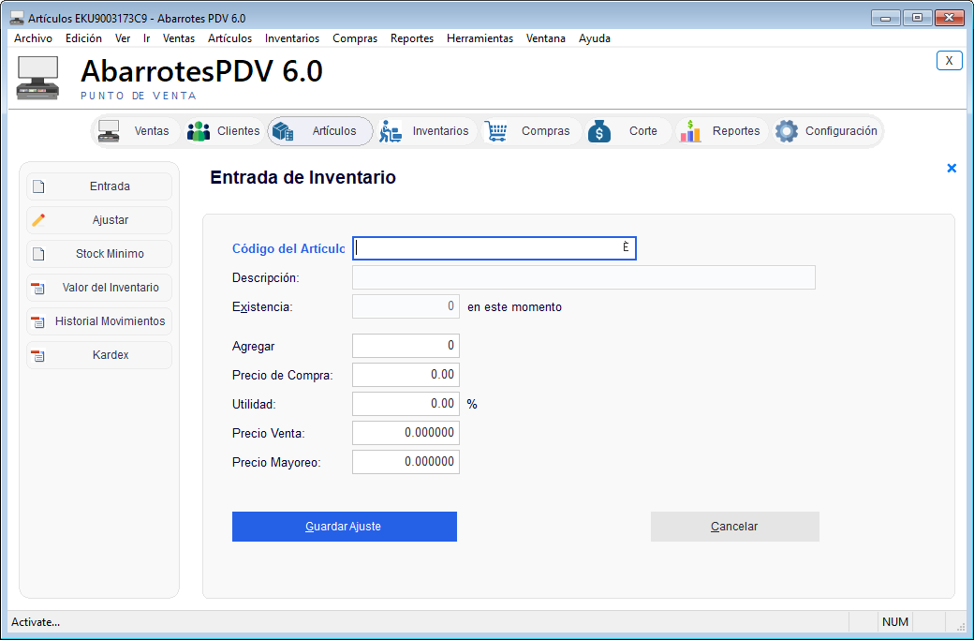Image resolution: width=974 pixels, height=640 pixels.
Task: Click the Ventas tab label in toolbar
Action: 152,131
